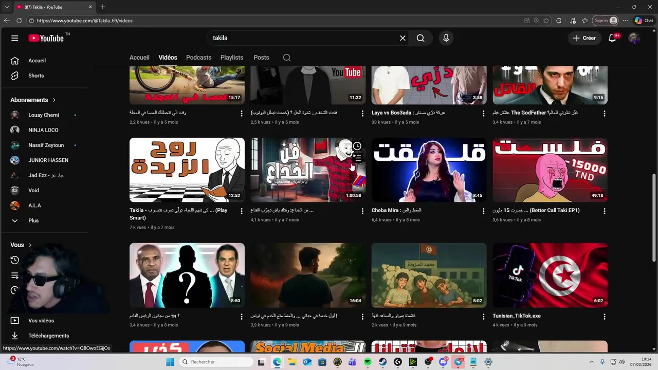The height and width of the screenshot is (370, 658).
Task: Open options for the Better Call Taki video
Action: (x=605, y=211)
